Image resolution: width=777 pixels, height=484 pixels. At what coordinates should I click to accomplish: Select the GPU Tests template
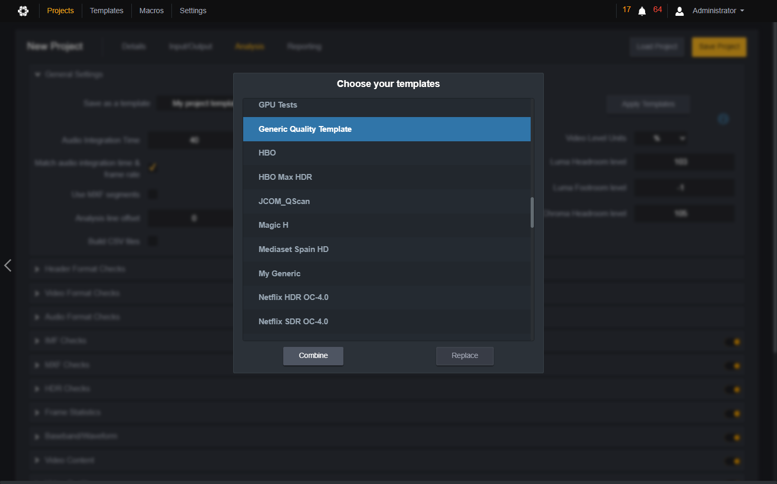pyautogui.click(x=387, y=105)
